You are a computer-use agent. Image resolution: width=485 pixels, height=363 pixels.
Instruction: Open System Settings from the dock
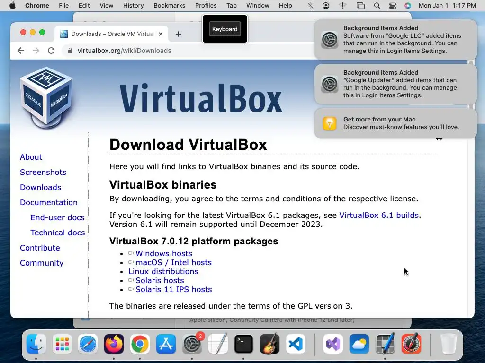pos(192,344)
